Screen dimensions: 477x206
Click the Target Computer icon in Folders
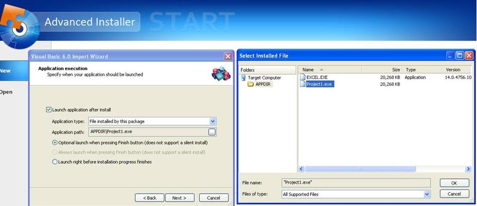[243, 78]
